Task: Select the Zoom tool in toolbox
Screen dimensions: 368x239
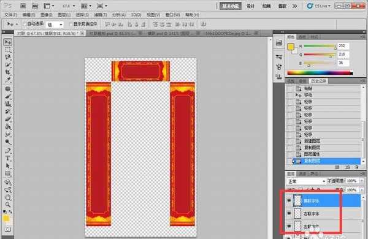Action: tap(8, 205)
